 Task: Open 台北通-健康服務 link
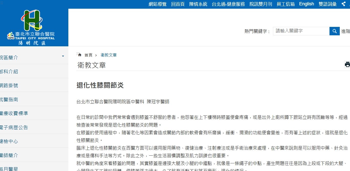(228, 4)
